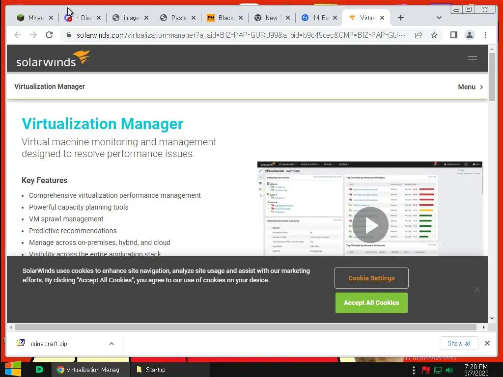This screenshot has width=503, height=377.
Task: Click the Virtualization Manager breadcrumb
Action: click(x=50, y=86)
